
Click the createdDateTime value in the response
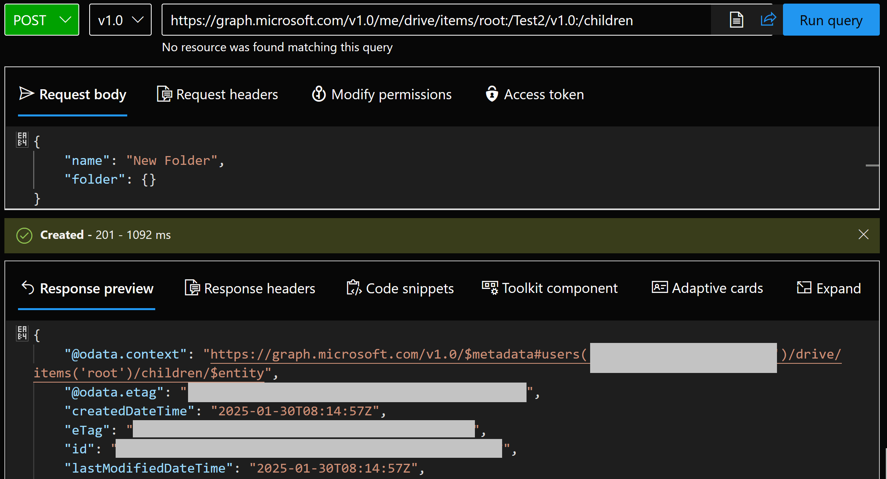point(295,411)
